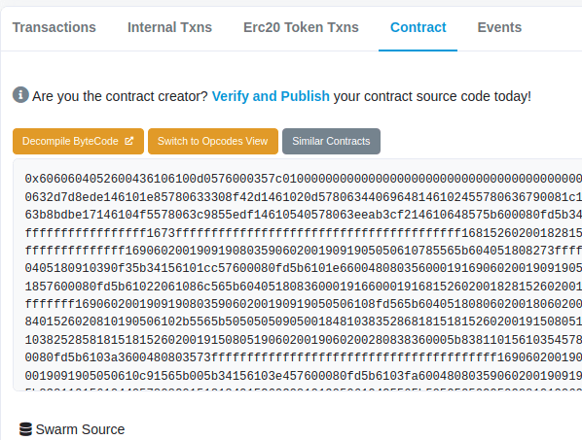Click the bytecode line starting 1857600080fd
Image resolution: width=582 pixels, height=440 pixels.
pos(304,286)
